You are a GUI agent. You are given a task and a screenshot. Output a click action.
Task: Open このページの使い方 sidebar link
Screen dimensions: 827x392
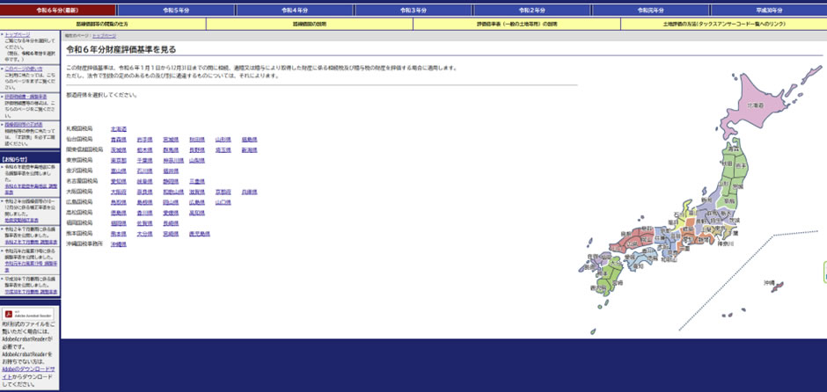[23, 68]
